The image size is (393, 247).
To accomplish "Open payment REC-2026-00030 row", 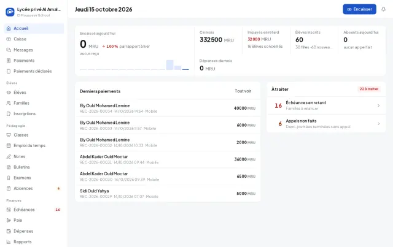I will [x=168, y=177].
